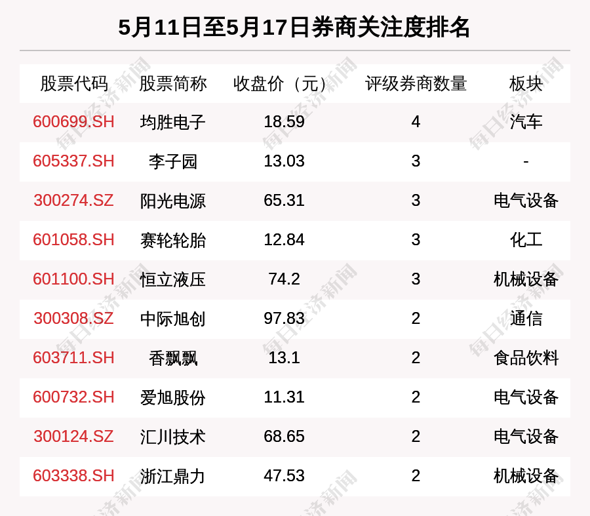Viewport: 590px width, 516px height.
Task: Click closing price 97.83
Action: [x=284, y=319]
